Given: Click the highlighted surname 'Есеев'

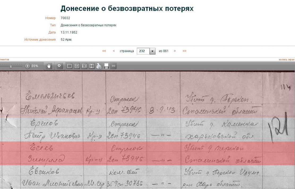Looking at the screenshot, I should click(x=42, y=147).
